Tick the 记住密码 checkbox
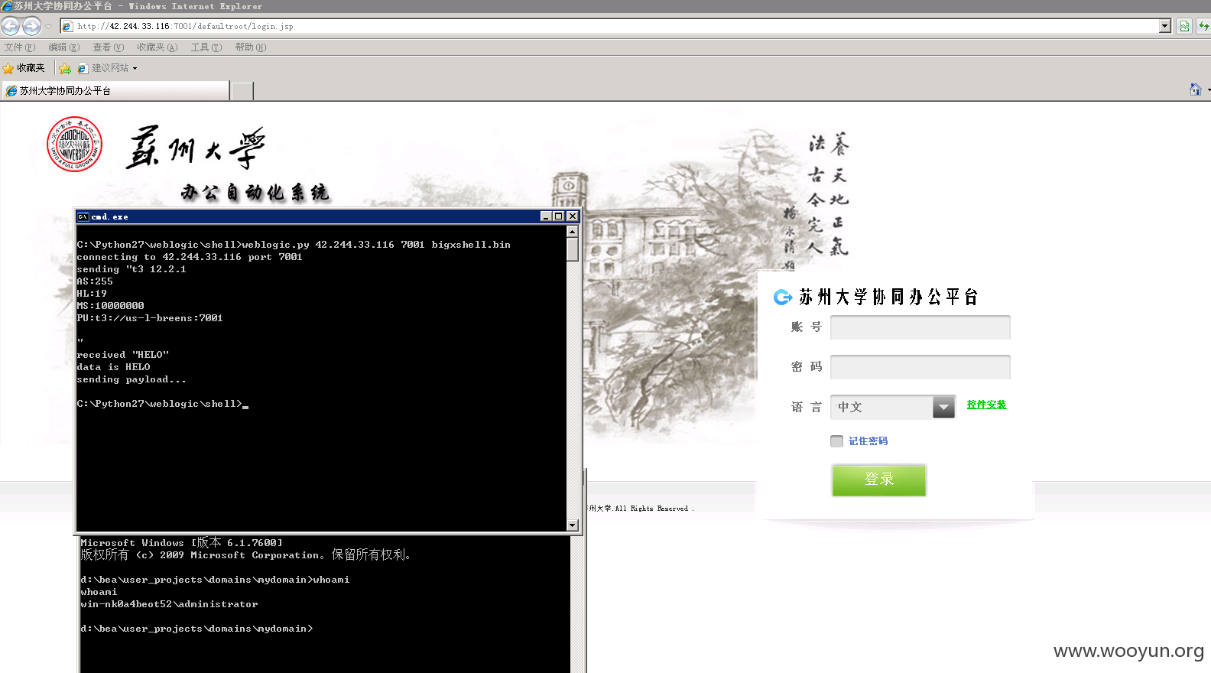The image size is (1211, 673). pyautogui.click(x=836, y=441)
